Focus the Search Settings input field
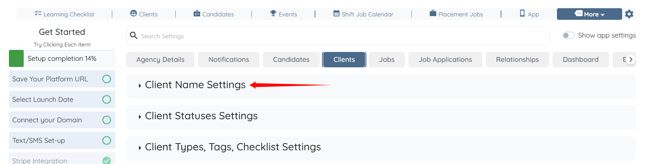This screenshot has width=652, height=164. coord(338,36)
